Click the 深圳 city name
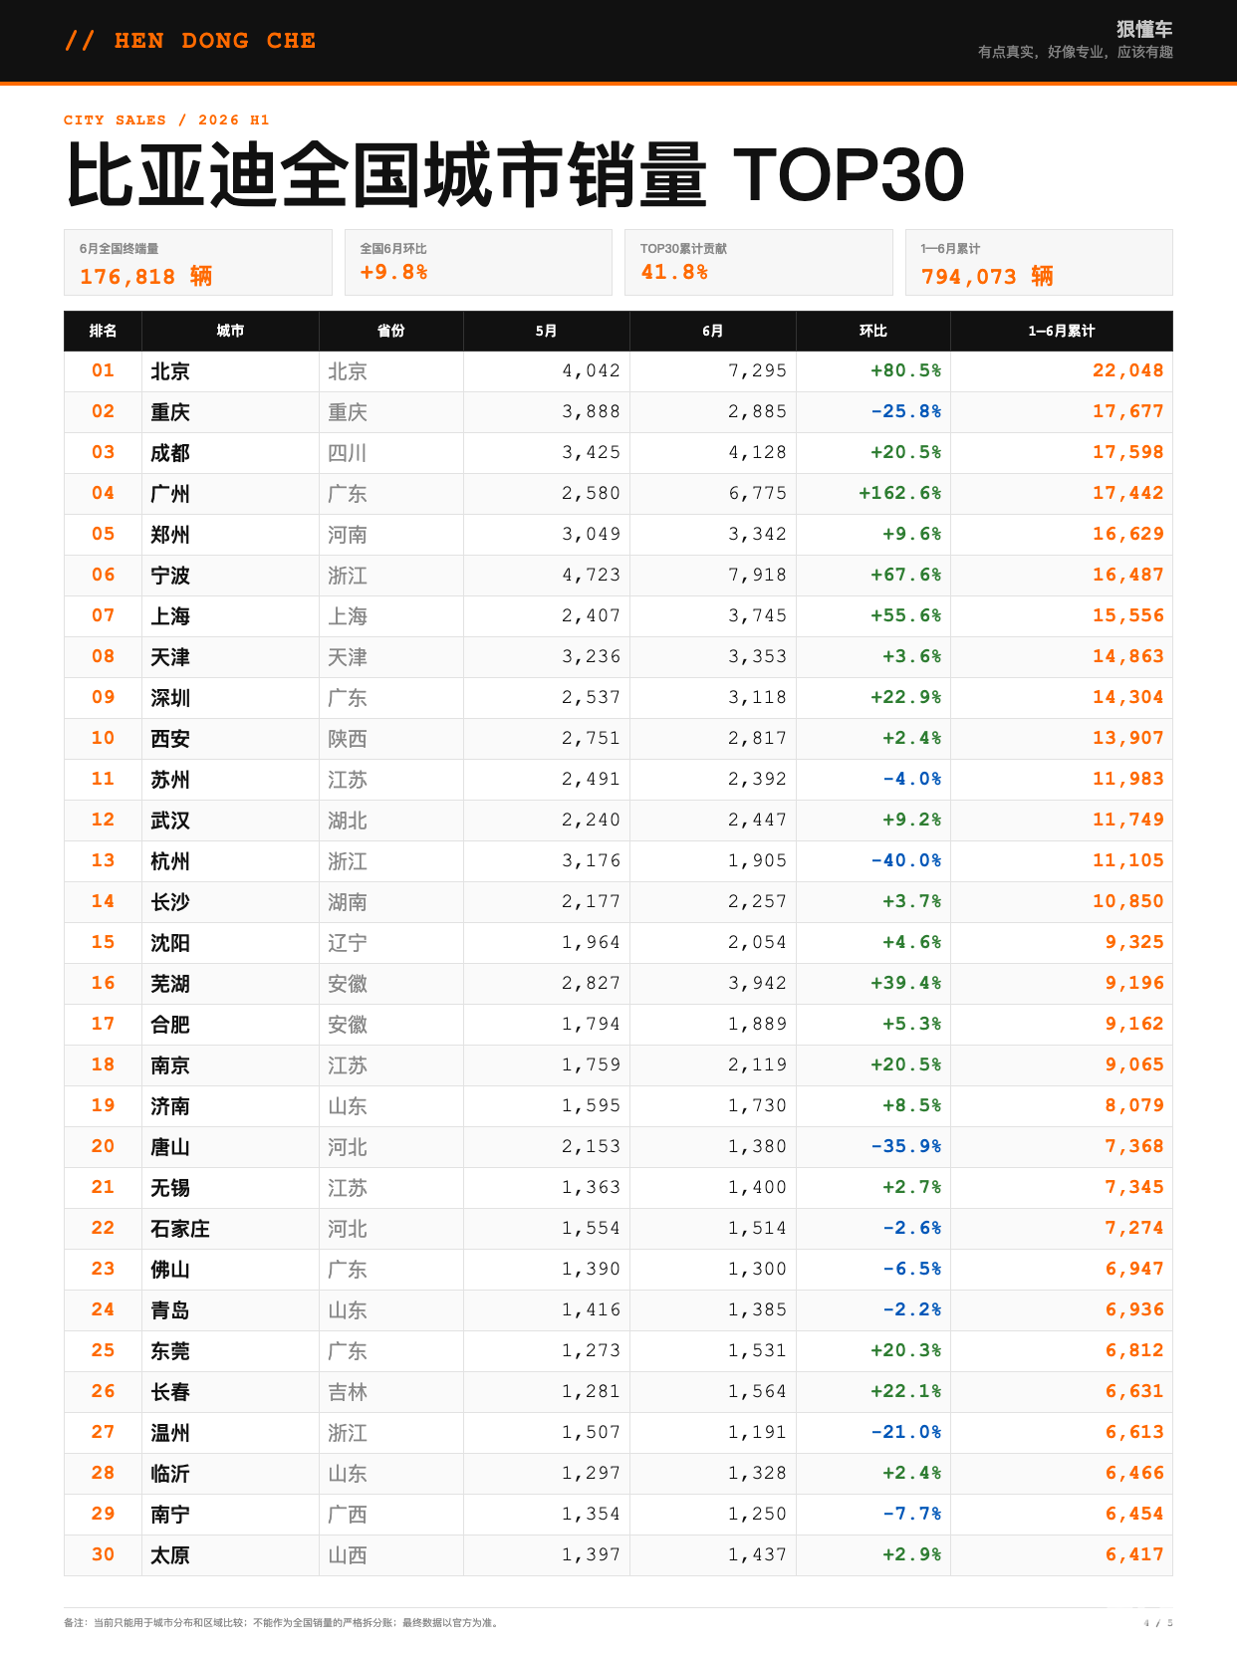The height and width of the screenshot is (1653, 1237). pyautogui.click(x=170, y=698)
